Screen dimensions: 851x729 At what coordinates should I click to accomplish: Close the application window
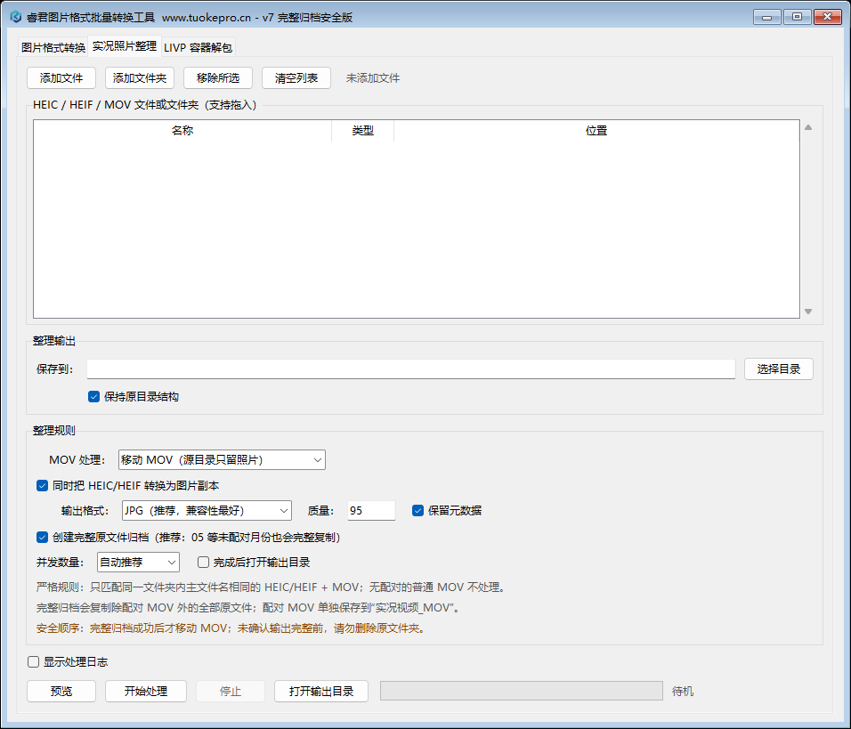pyautogui.click(x=828, y=17)
